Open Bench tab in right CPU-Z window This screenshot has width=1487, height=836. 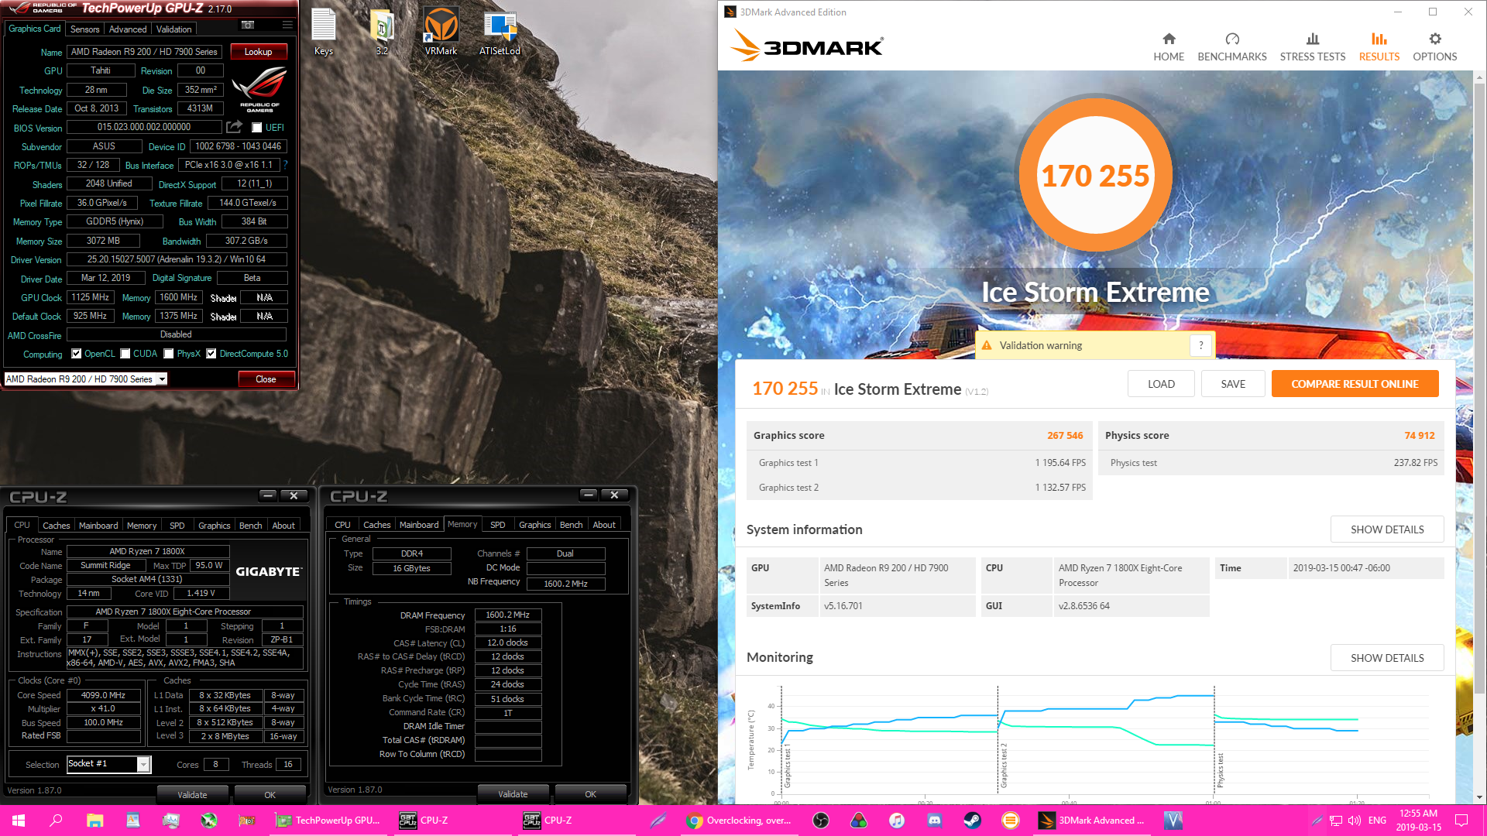point(571,525)
